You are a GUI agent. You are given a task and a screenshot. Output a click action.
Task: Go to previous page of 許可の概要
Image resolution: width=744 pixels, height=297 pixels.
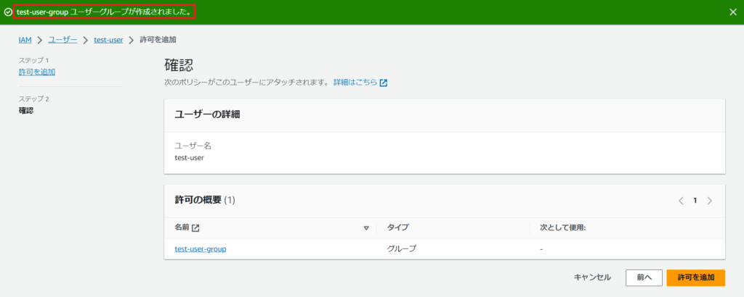tap(681, 201)
